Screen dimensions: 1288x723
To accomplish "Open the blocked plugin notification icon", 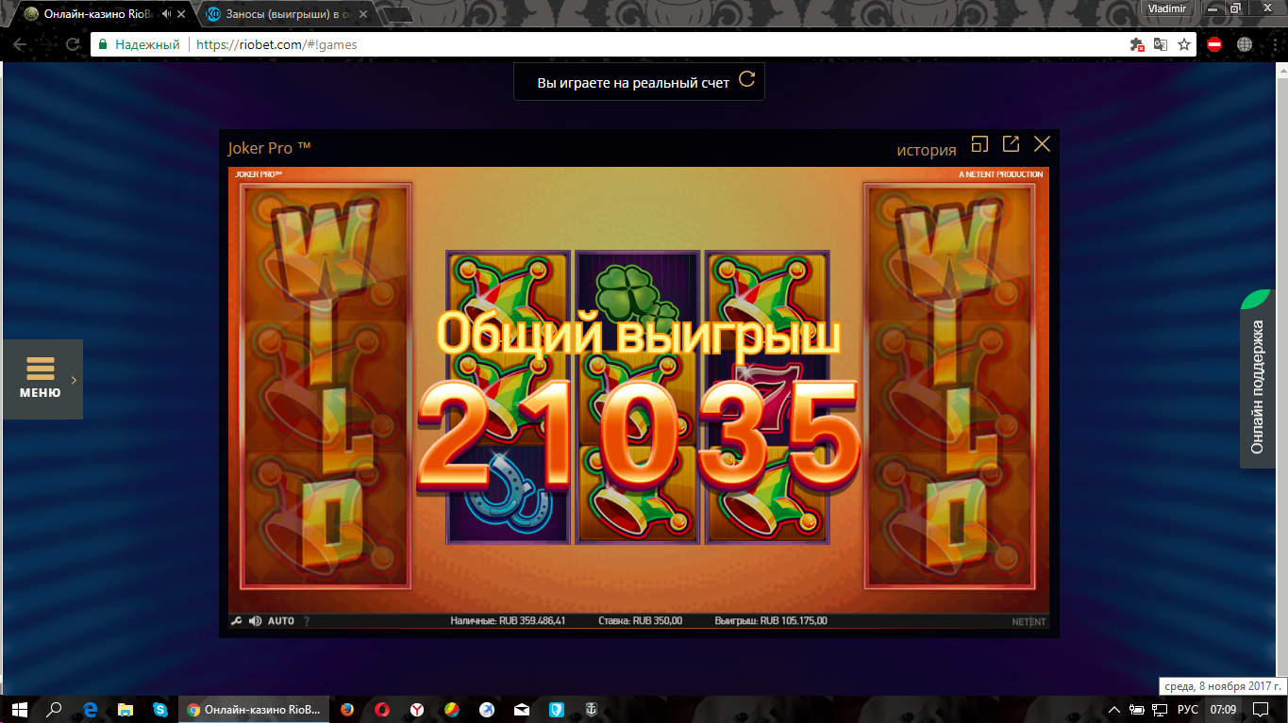I will pyautogui.click(x=1137, y=44).
